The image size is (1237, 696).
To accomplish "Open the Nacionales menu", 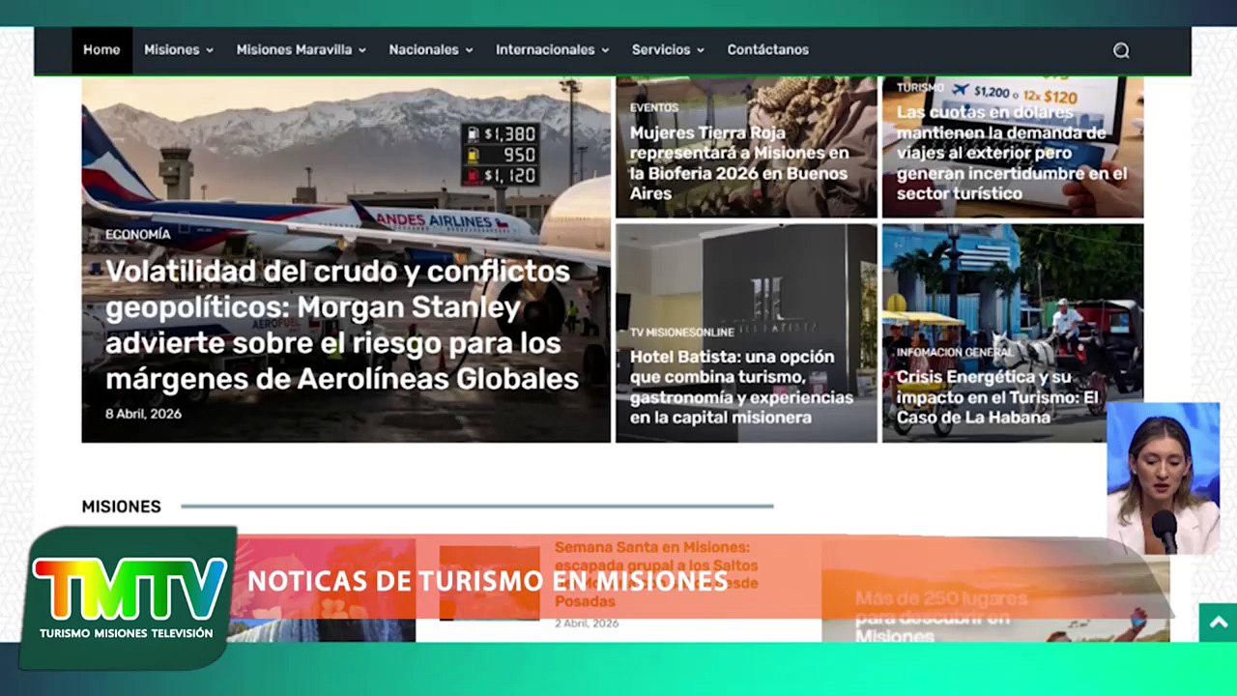I will [423, 50].
